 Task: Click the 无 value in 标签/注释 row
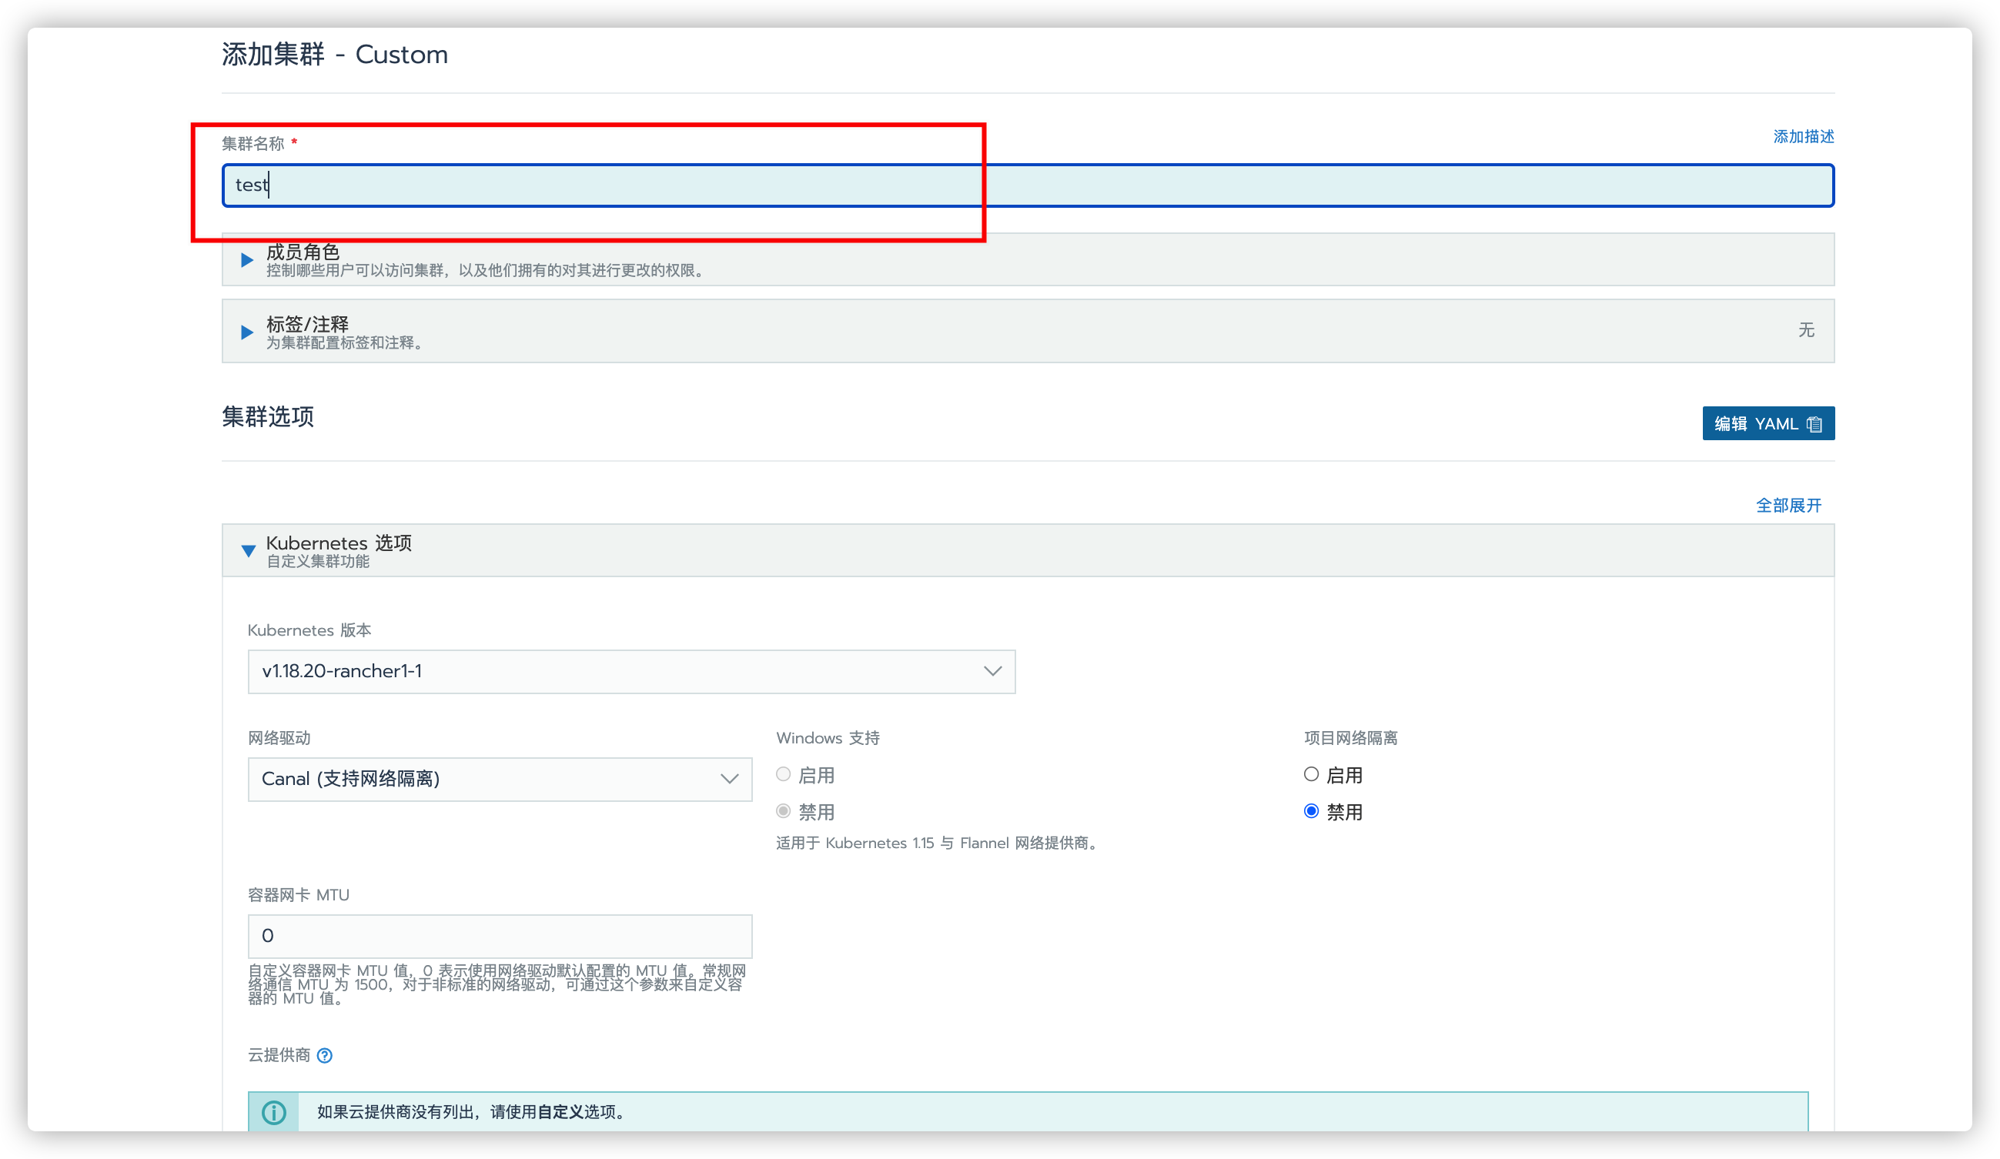click(x=1806, y=330)
